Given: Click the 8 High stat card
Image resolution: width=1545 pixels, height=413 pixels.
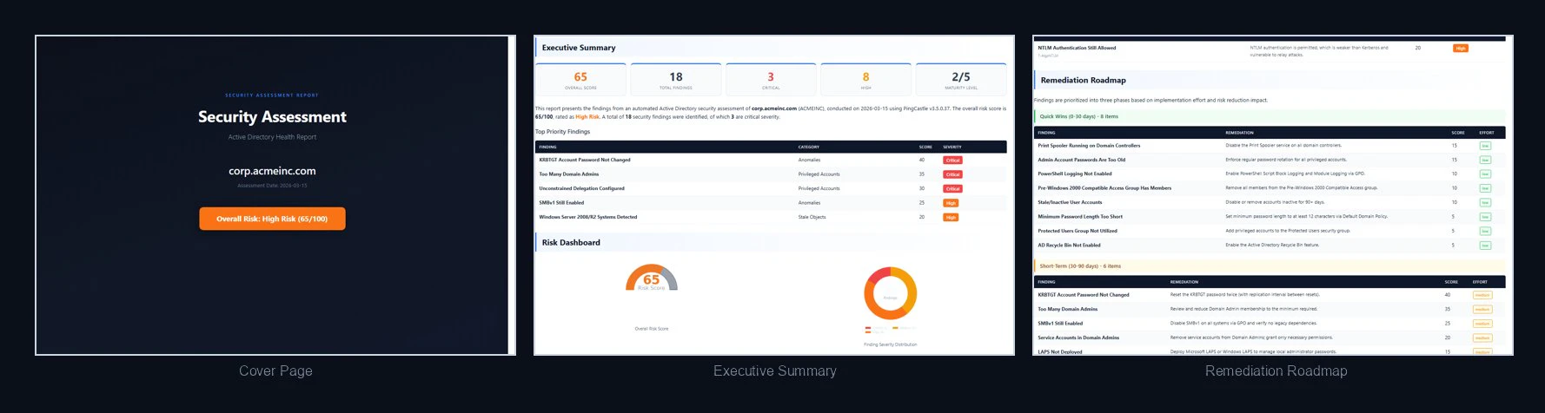Looking at the screenshot, I should pos(865,80).
